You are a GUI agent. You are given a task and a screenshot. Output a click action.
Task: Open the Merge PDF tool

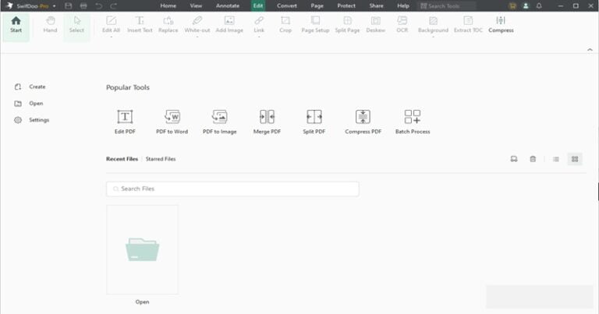pos(267,122)
